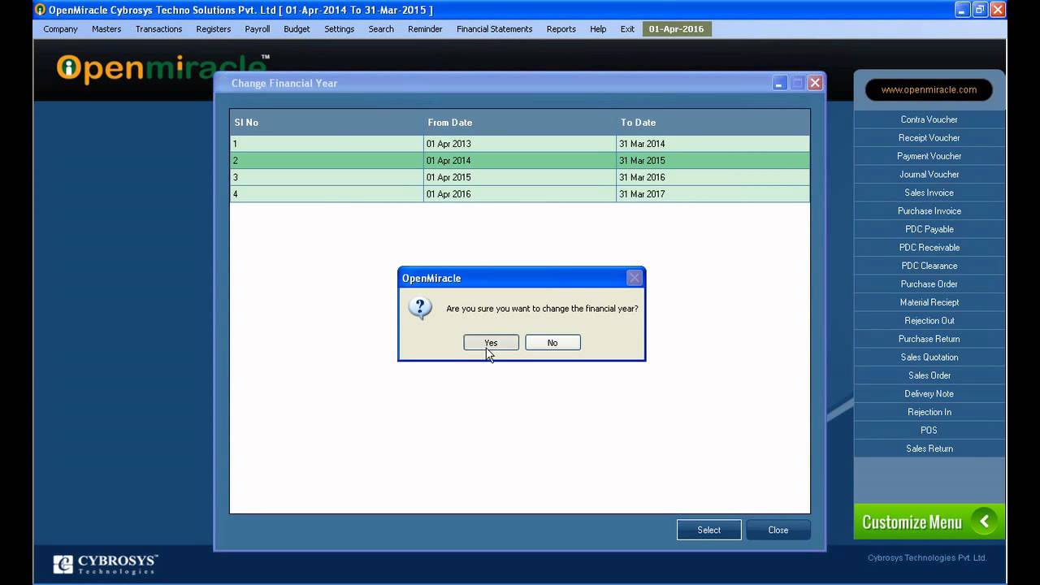Image resolution: width=1040 pixels, height=585 pixels.
Task: Open the Masters menu
Action: pos(106,29)
